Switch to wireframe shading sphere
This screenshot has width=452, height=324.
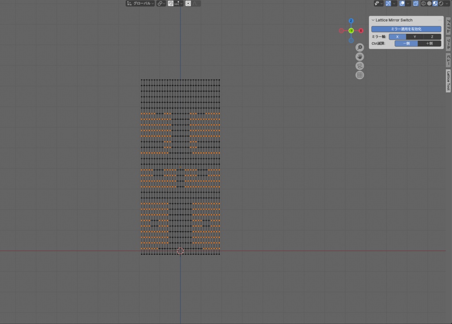pos(423,4)
